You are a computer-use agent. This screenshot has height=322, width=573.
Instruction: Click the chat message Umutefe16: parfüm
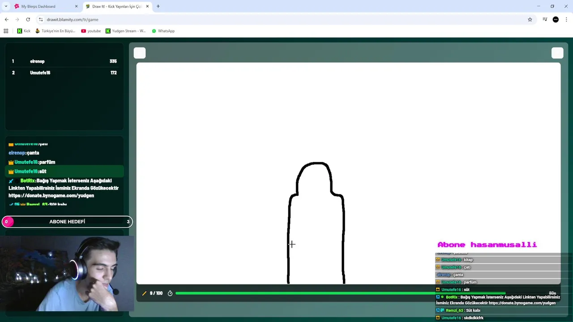coord(32,162)
